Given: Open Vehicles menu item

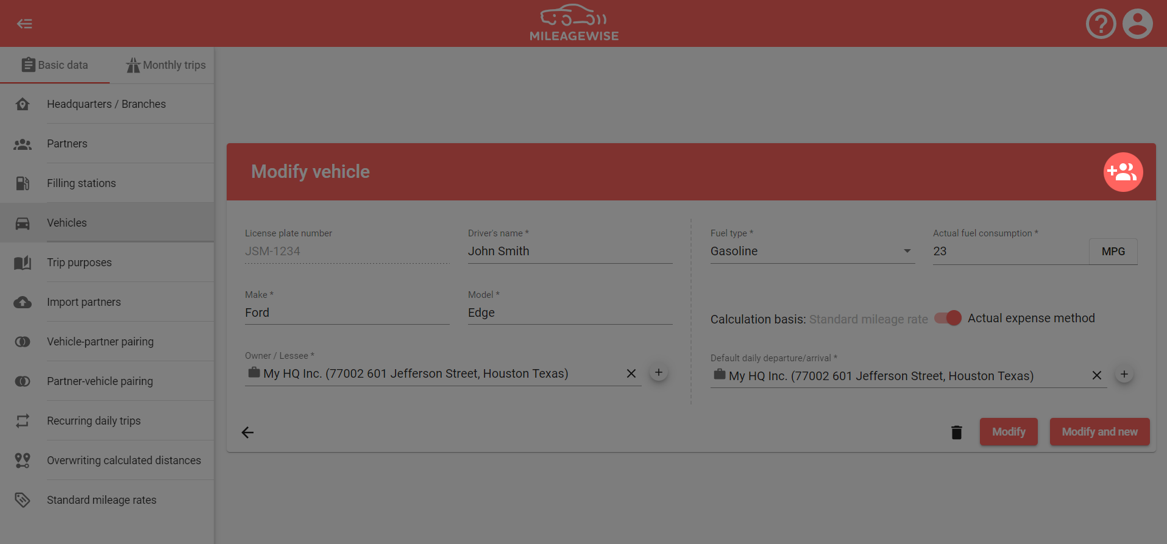Looking at the screenshot, I should point(107,223).
